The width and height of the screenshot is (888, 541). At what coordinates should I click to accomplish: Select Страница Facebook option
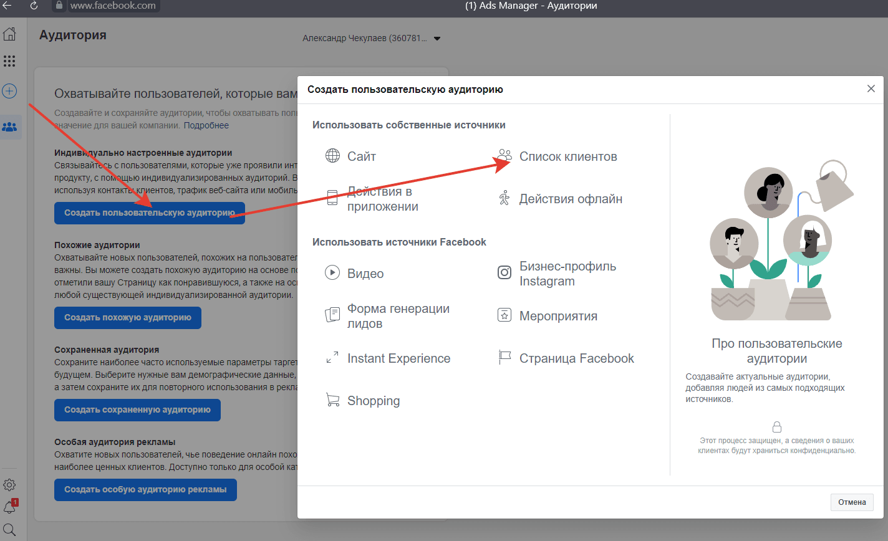(577, 358)
